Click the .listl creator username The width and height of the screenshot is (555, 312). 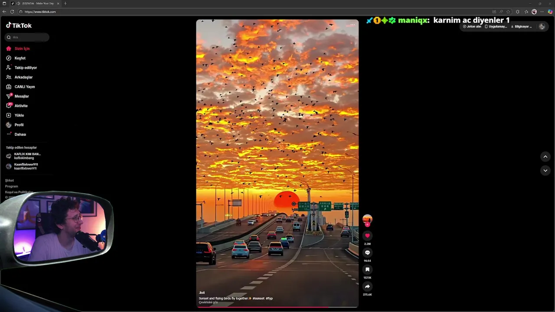202,293
